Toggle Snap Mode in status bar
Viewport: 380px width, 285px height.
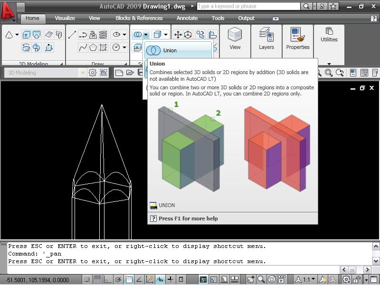(x=87, y=279)
